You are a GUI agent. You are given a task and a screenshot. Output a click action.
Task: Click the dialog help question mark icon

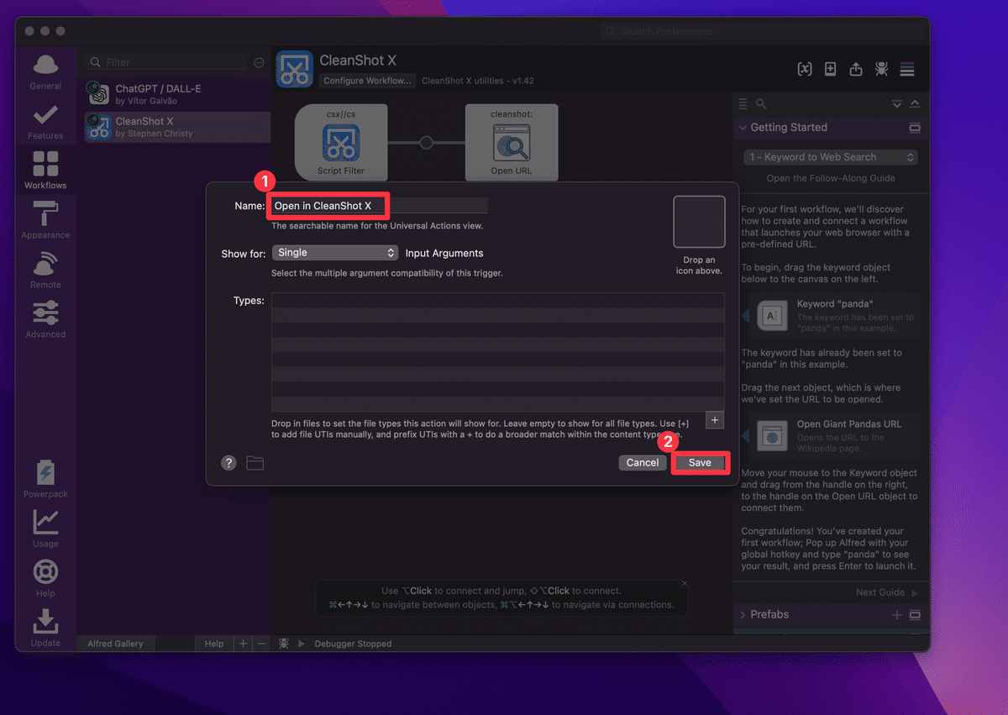click(x=228, y=463)
